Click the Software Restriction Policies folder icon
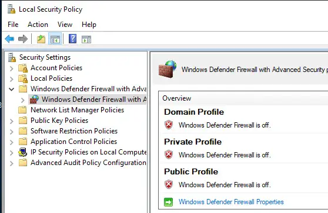The image size is (328, 213). point(22,131)
